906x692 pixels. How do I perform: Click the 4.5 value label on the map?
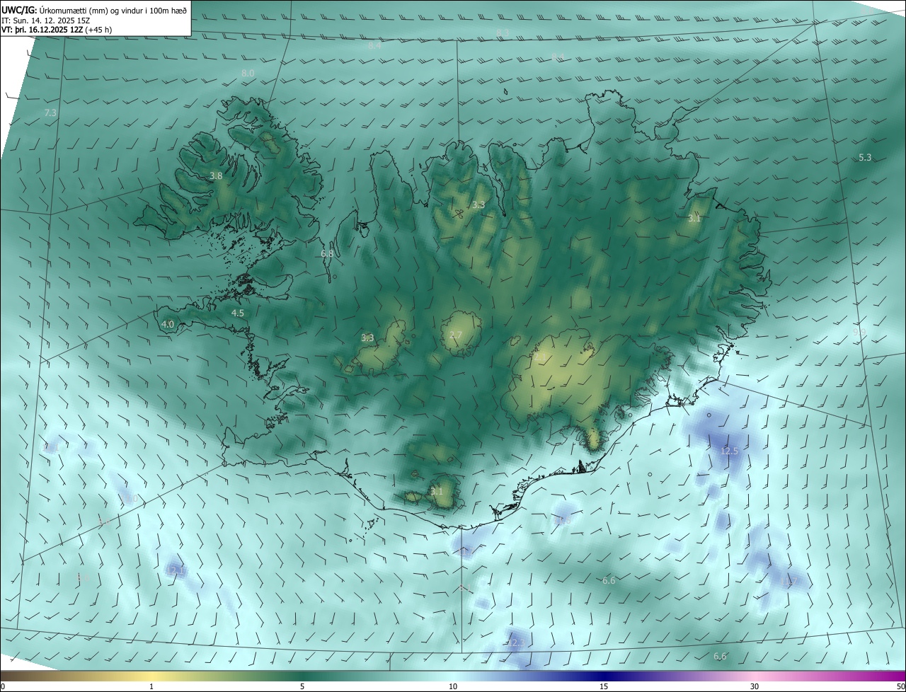click(x=238, y=313)
